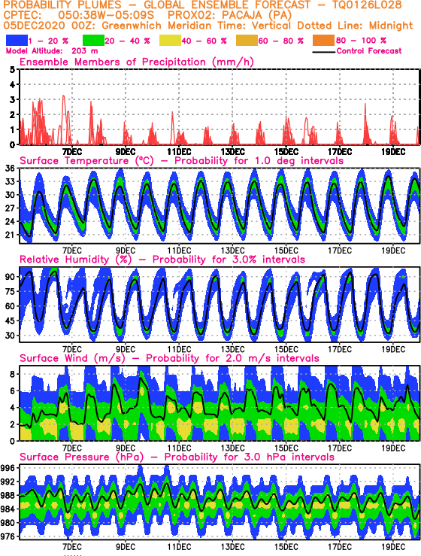Click the 17DEC label under the precipitation chart

(340, 152)
